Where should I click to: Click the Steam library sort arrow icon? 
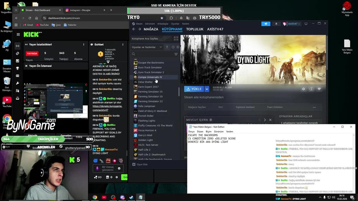tap(167, 47)
